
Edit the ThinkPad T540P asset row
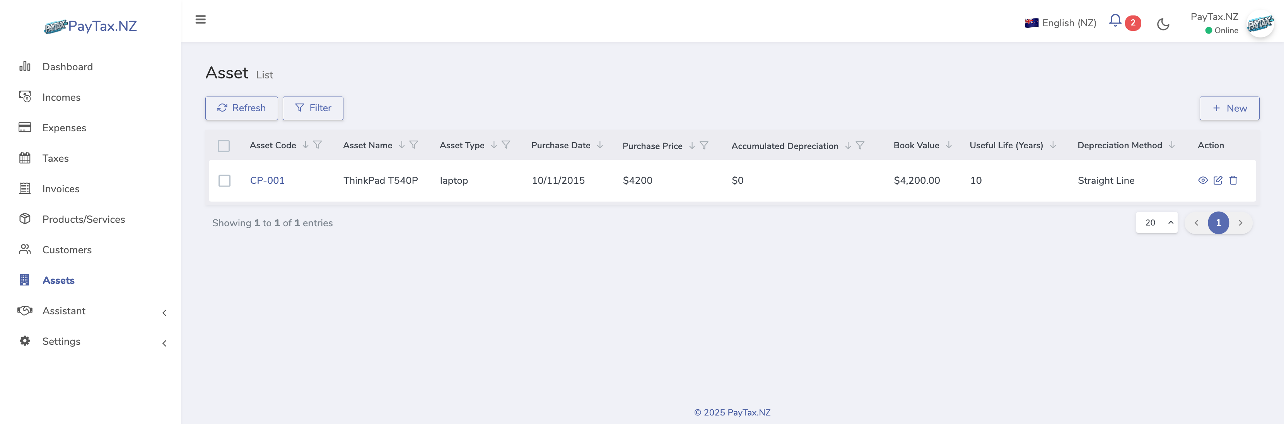(1218, 180)
